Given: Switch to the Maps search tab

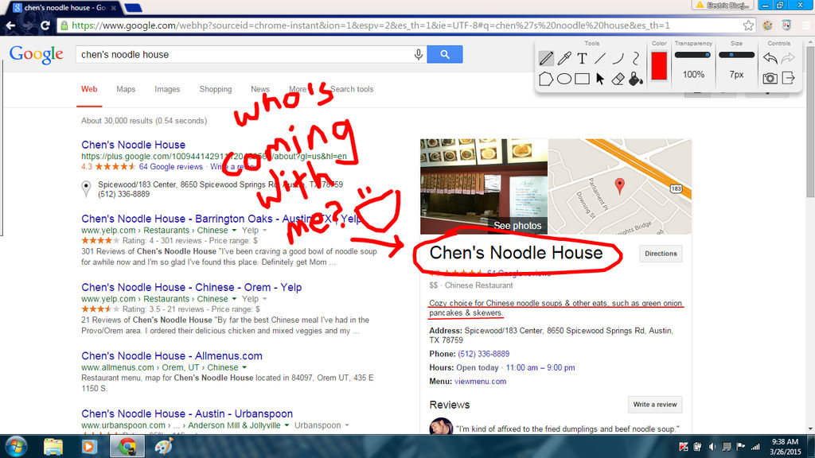Looking at the screenshot, I should [x=126, y=89].
